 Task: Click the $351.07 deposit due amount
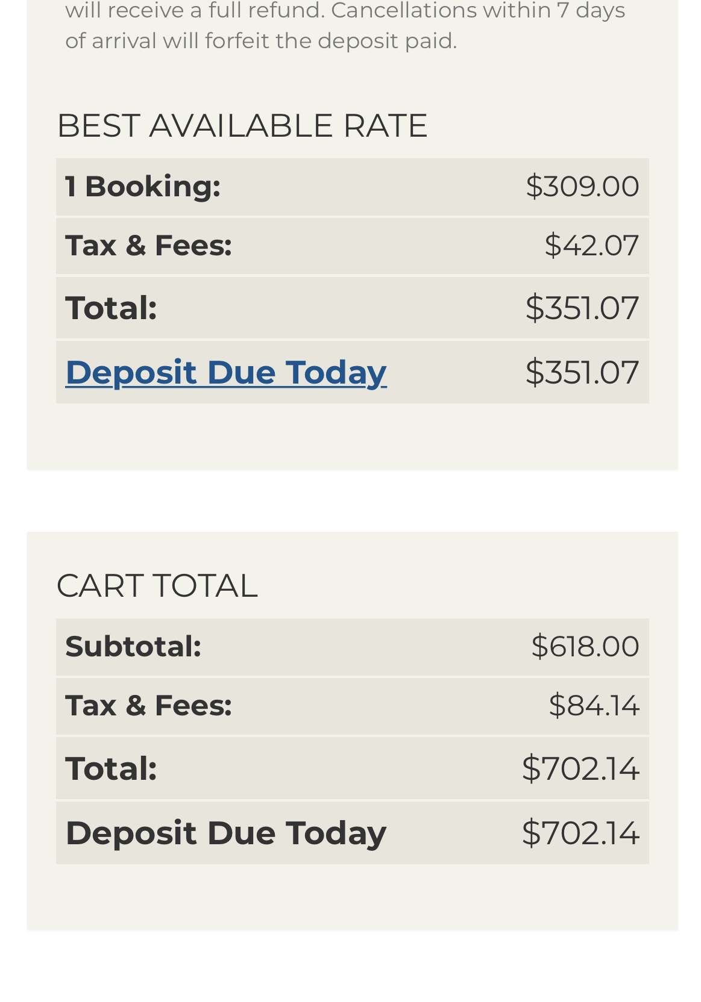(x=582, y=372)
